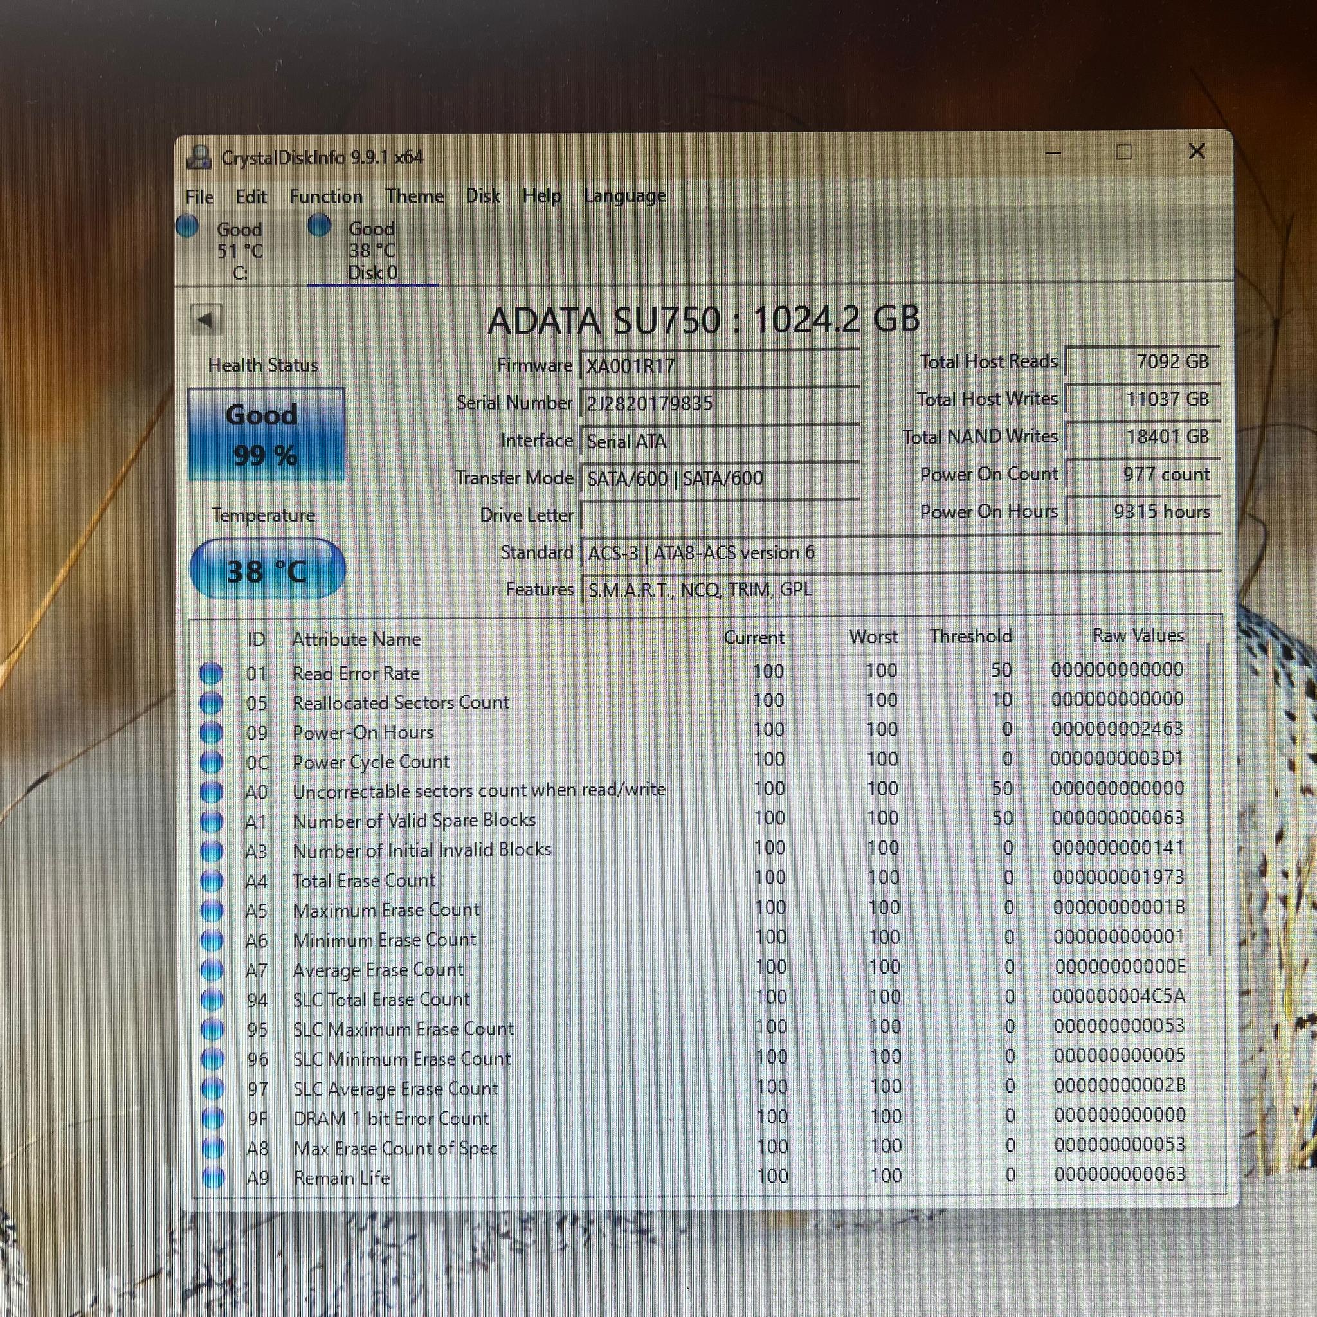This screenshot has width=1317, height=1317.
Task: Open the Help menu
Action: [542, 195]
